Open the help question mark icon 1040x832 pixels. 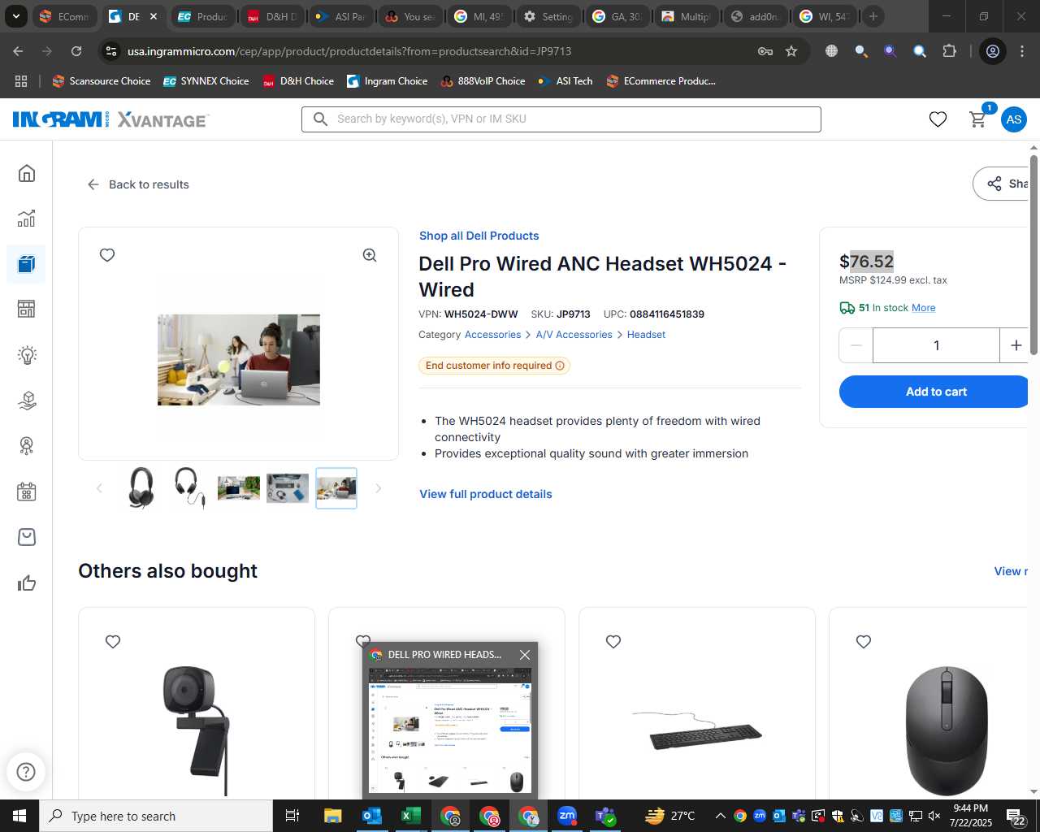pyautogui.click(x=26, y=771)
